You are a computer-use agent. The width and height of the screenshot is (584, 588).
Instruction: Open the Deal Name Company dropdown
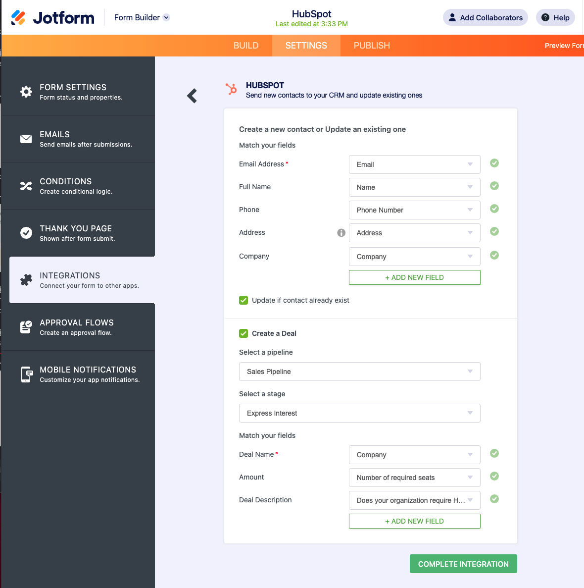415,455
